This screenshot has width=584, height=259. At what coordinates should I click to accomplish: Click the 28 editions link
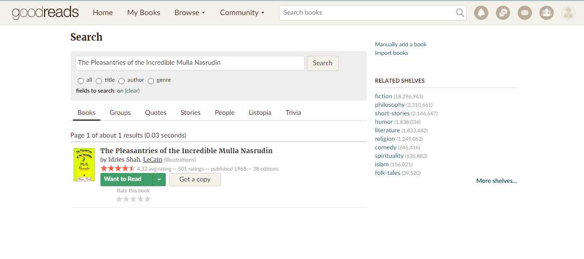(266, 169)
